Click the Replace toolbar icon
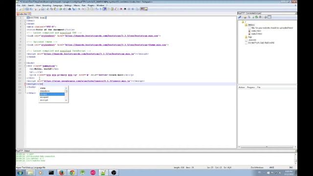The width and height of the screenshot is (313, 176). [x=73, y=9]
